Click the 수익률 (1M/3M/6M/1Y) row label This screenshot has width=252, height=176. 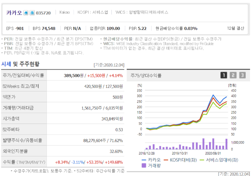24,162
